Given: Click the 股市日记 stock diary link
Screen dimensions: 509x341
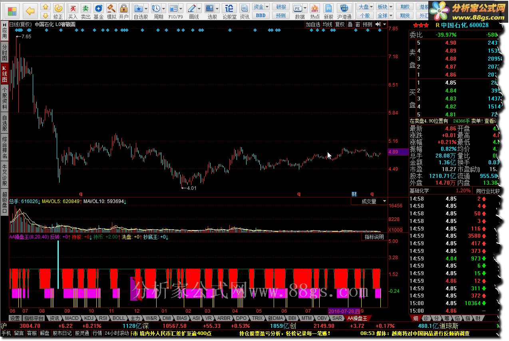Looking at the screenshot, I should tap(62, 333).
